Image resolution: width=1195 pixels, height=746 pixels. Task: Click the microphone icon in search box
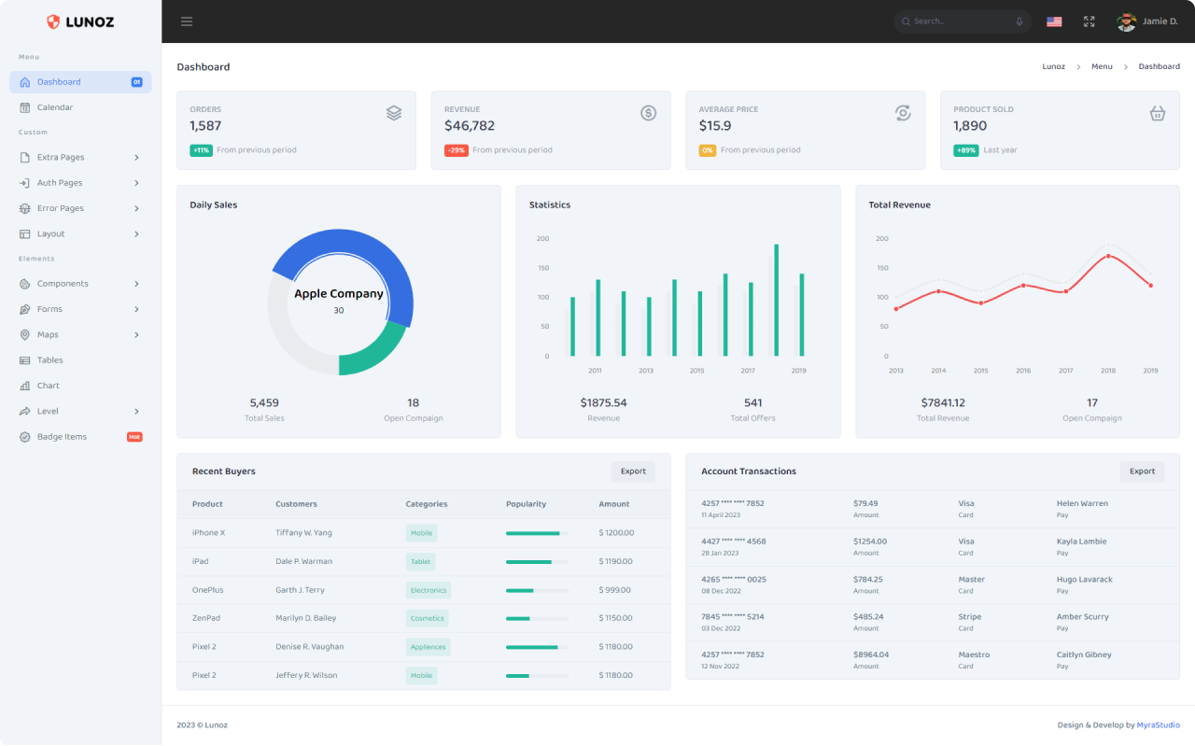click(1019, 21)
